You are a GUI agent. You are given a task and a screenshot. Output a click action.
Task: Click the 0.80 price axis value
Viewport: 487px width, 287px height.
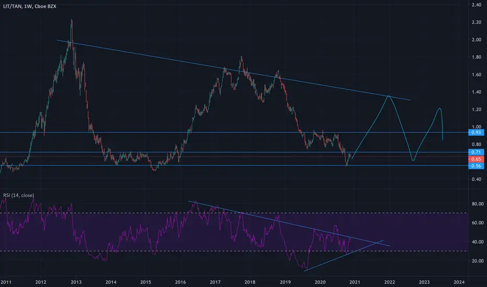point(477,144)
